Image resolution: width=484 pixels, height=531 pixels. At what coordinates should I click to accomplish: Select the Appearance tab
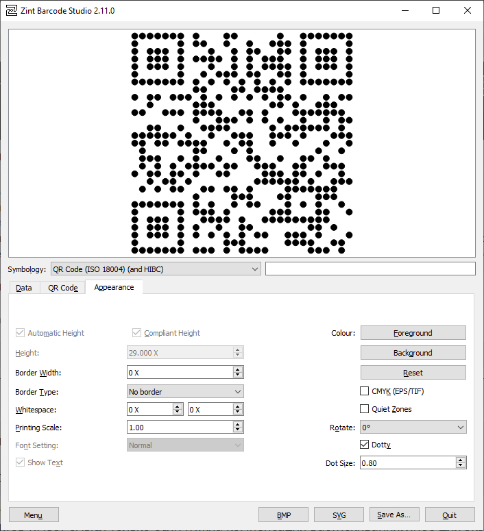114,287
